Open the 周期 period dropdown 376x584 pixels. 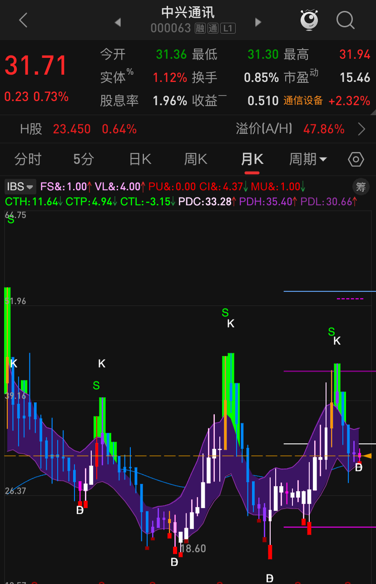tap(308, 159)
